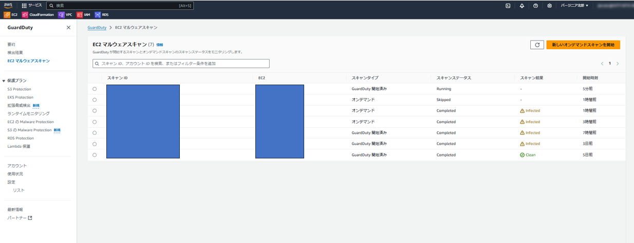Open CloudFormation shortcut in favorites bar
The height and width of the screenshot is (243, 634).
(38, 15)
